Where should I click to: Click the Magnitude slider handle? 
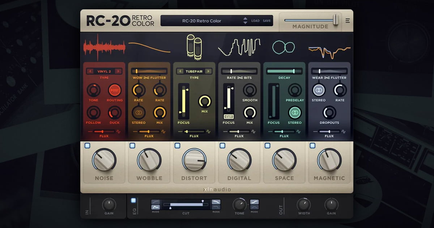point(336,19)
